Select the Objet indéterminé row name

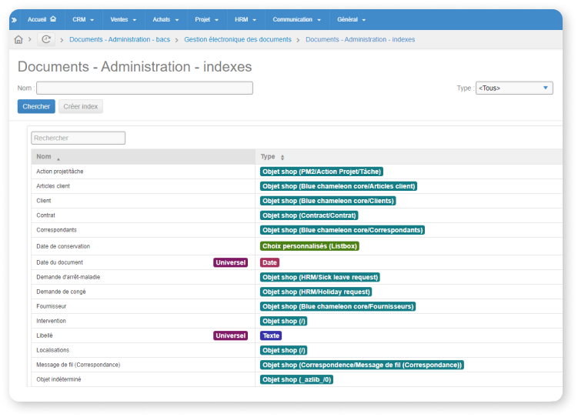click(58, 379)
